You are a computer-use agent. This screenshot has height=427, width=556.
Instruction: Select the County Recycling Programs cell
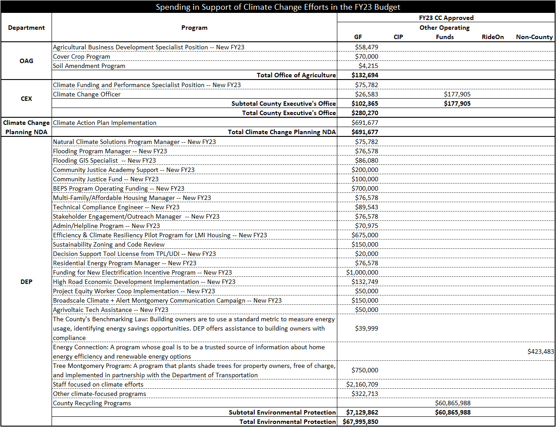point(92,403)
